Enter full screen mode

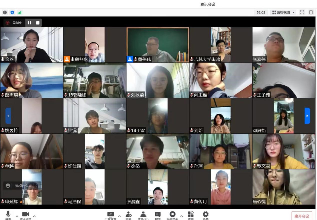(302, 12)
